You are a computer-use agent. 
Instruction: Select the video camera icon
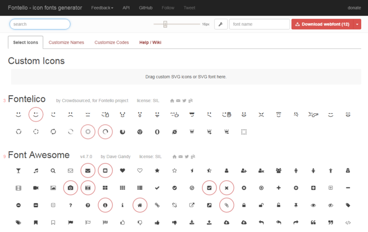pyautogui.click(x=36, y=188)
